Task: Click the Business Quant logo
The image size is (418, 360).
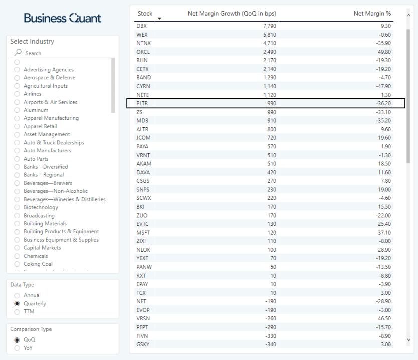Action: click(62, 18)
